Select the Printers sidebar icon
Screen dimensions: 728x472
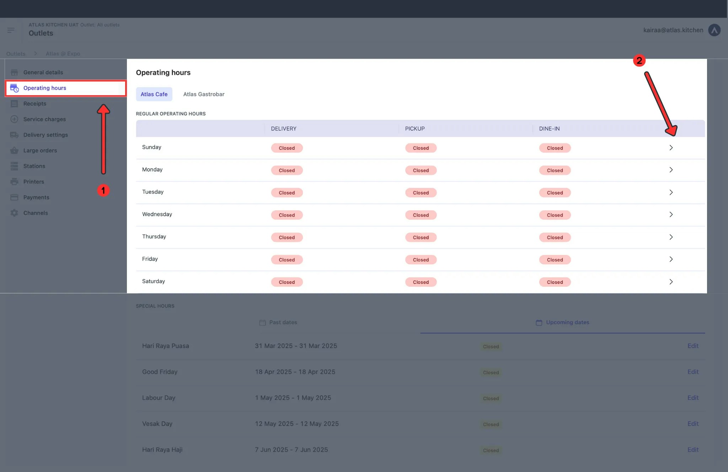pyautogui.click(x=14, y=181)
